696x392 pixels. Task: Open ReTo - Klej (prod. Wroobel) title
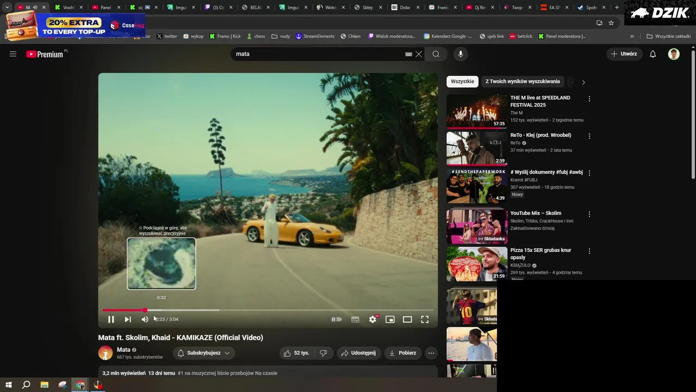(x=540, y=135)
